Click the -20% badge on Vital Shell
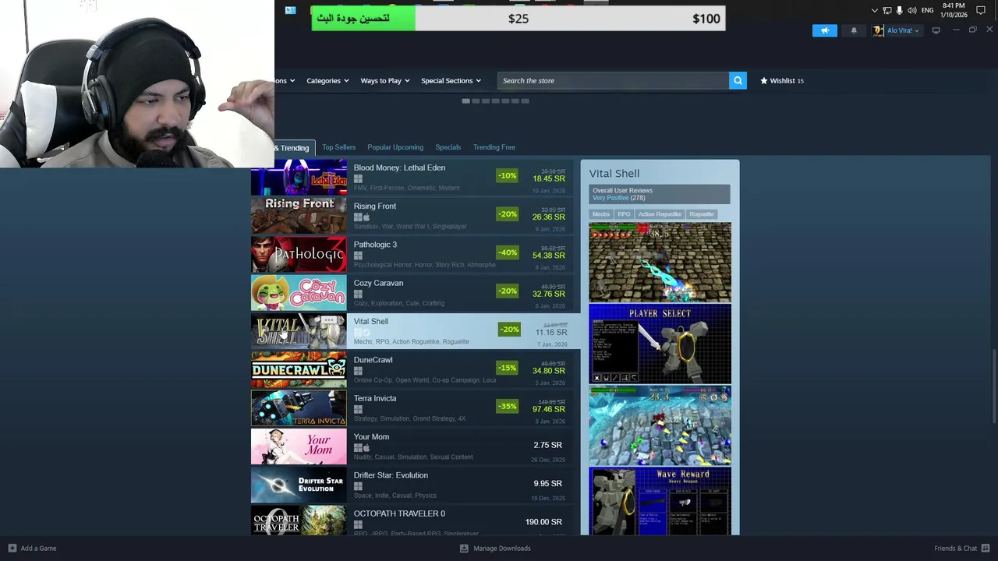 click(509, 329)
